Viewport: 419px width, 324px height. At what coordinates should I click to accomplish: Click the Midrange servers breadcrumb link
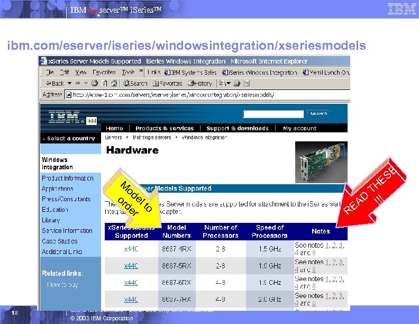pyautogui.click(x=152, y=137)
